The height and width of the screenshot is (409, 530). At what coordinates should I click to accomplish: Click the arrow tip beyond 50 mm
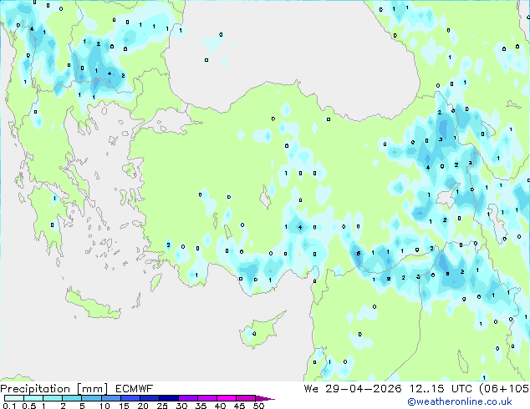tap(265, 398)
